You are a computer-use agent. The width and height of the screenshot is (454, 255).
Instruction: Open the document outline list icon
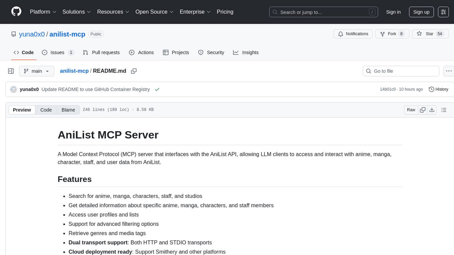(444, 110)
